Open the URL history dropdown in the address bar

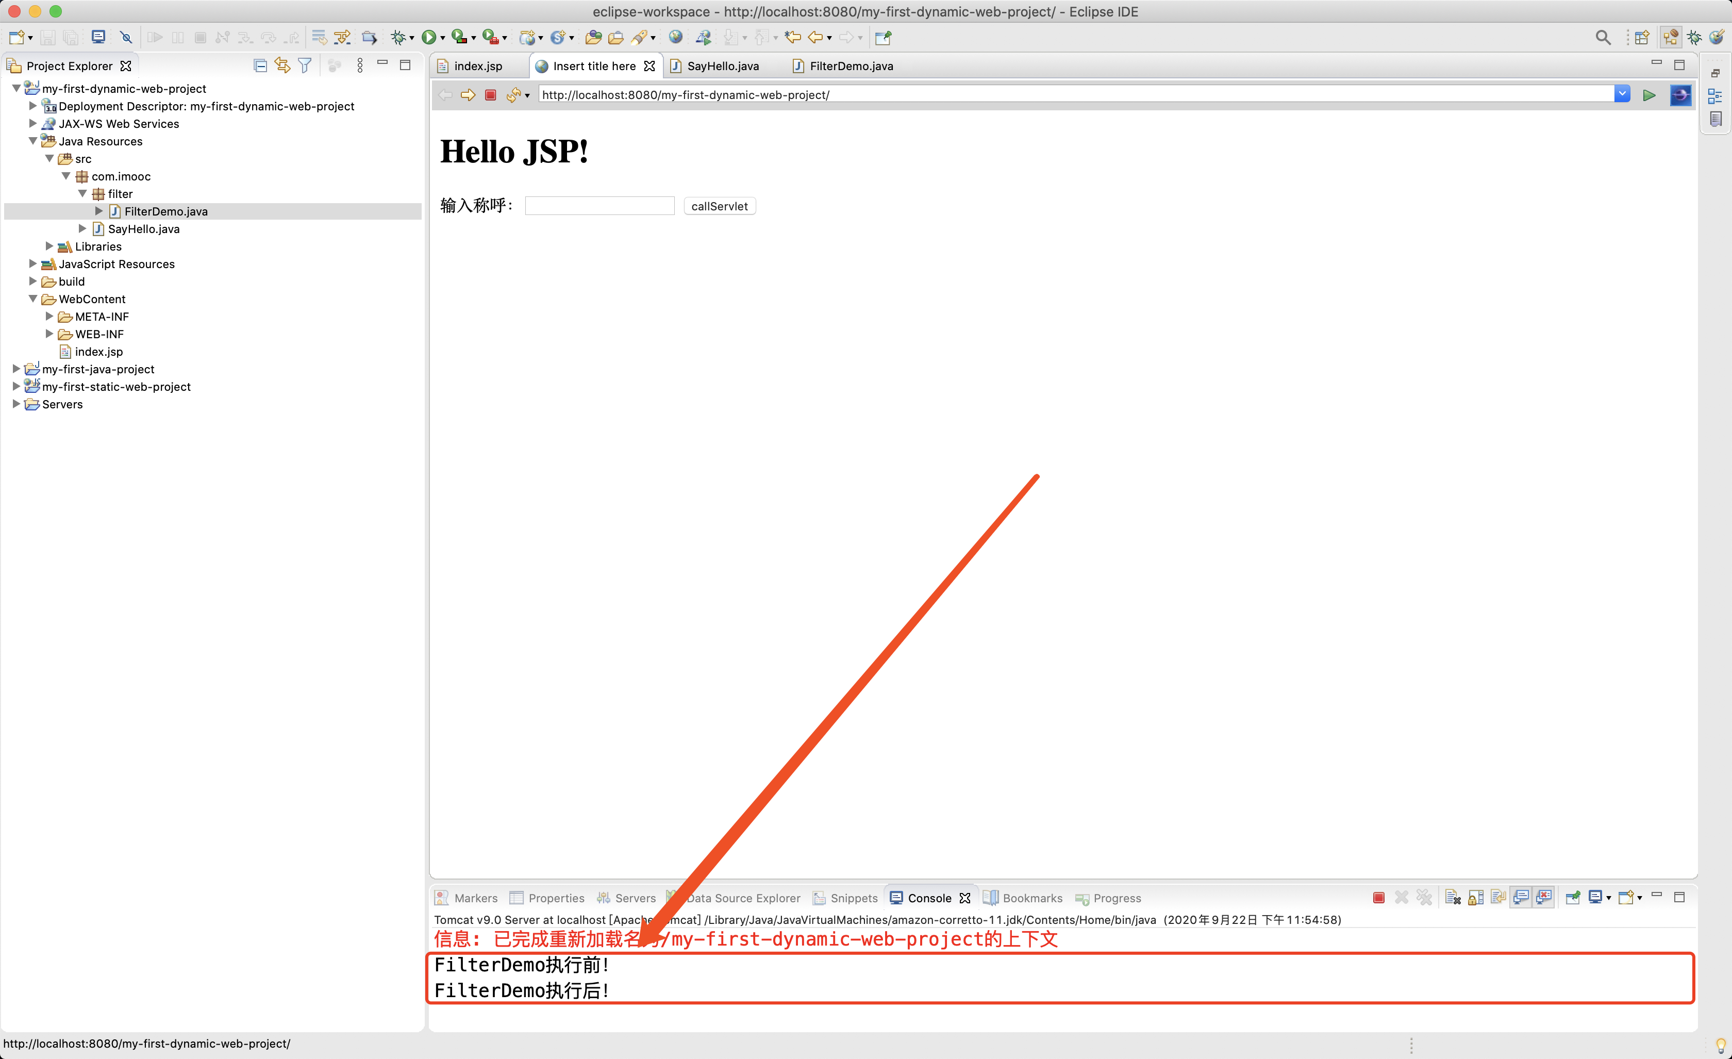pos(1622,94)
